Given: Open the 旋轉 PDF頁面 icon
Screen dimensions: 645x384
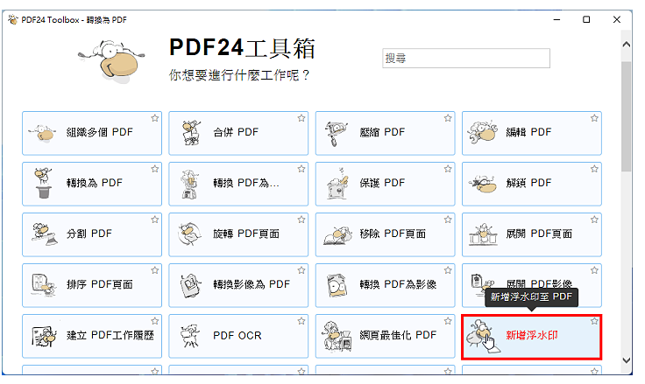Looking at the screenshot, I should pyautogui.click(x=189, y=234).
